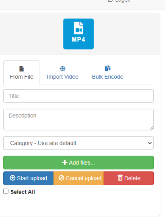Expand the Category - Use site default dropdown
The height and width of the screenshot is (223, 165).
click(x=78, y=143)
